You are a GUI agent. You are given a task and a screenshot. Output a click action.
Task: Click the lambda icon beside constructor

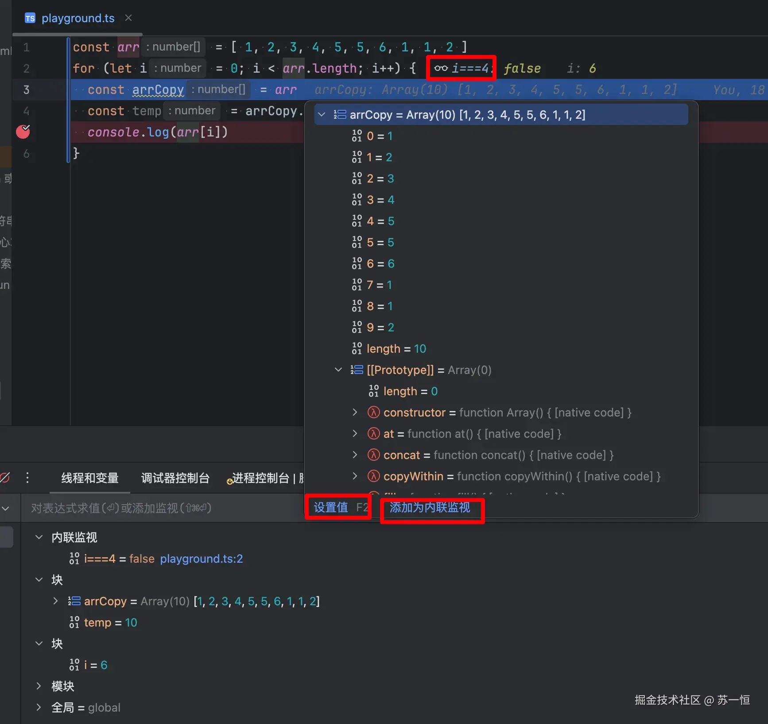coord(374,413)
